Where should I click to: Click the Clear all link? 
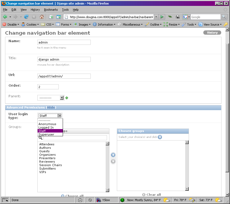(x=153, y=195)
